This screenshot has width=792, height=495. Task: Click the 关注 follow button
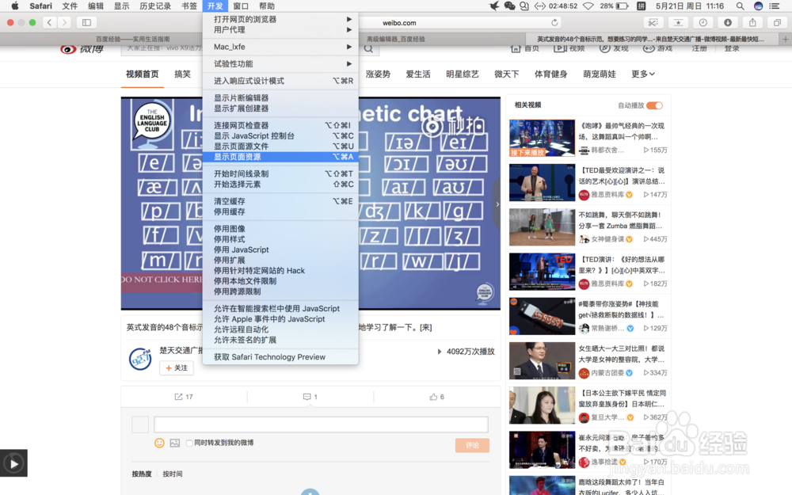(x=177, y=367)
